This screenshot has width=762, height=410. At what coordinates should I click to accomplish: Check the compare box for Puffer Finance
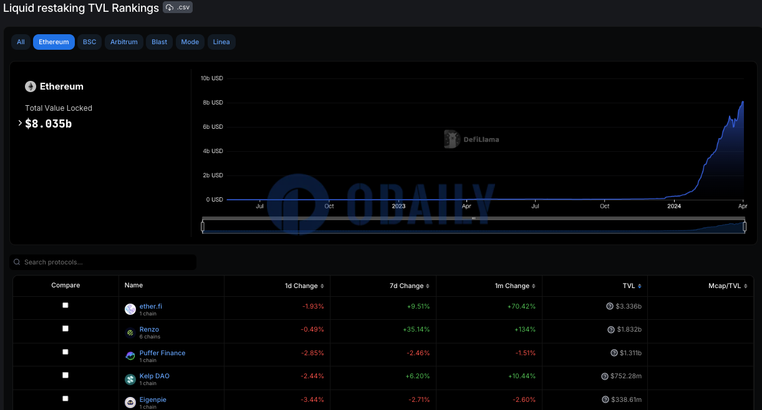[65, 352]
